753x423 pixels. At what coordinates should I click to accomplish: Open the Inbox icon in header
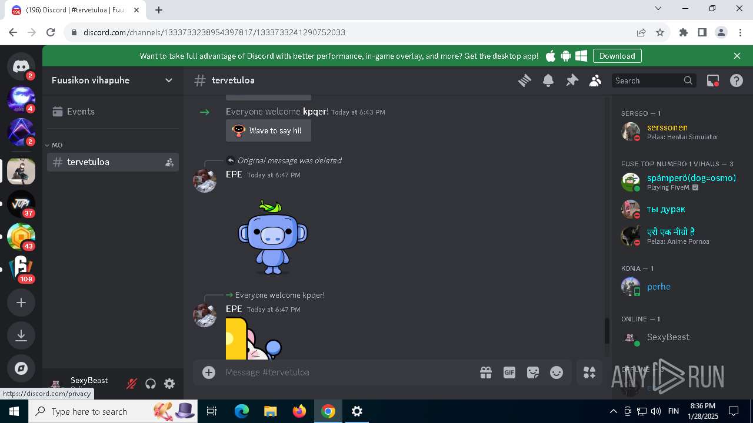point(713,80)
